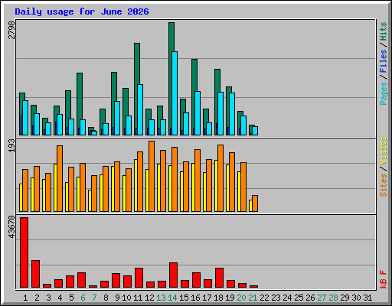Viewport: 392px width, 306px height.
Task: Click the cyan pages bar for day 11
Action: point(140,109)
